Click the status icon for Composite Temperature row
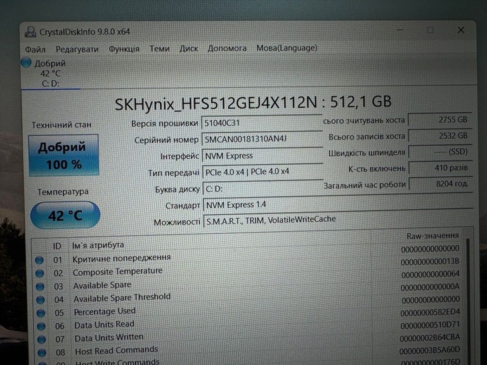The height and width of the screenshot is (365, 487). click(x=39, y=273)
